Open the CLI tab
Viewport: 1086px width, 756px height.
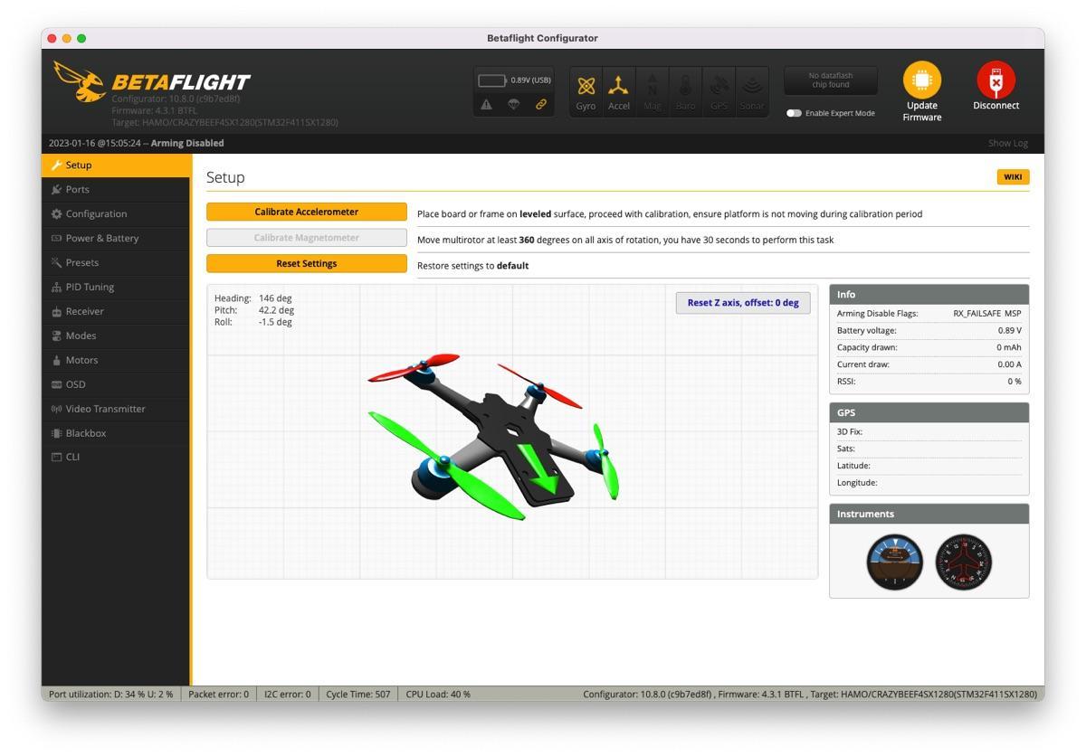(116, 457)
